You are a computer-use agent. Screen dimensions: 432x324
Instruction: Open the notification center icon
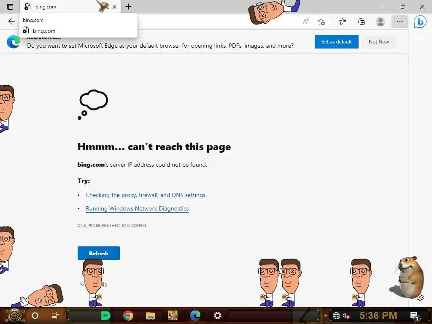point(414,316)
